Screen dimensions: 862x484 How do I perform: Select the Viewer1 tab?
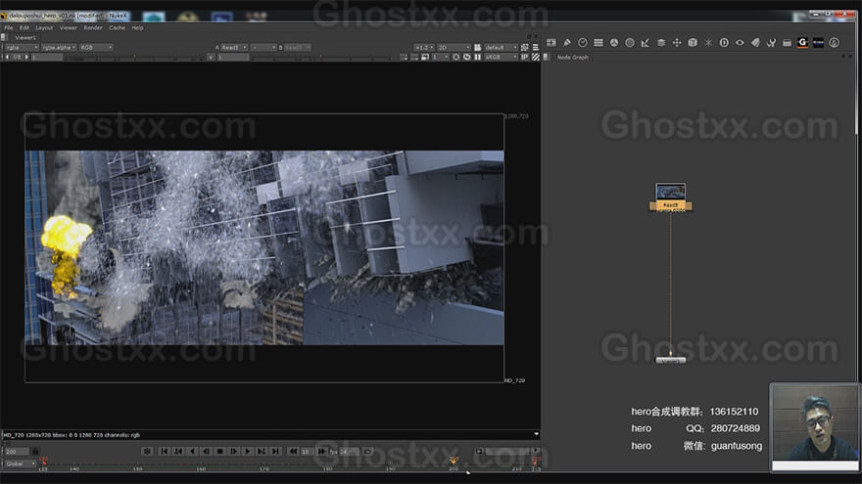pyautogui.click(x=25, y=37)
